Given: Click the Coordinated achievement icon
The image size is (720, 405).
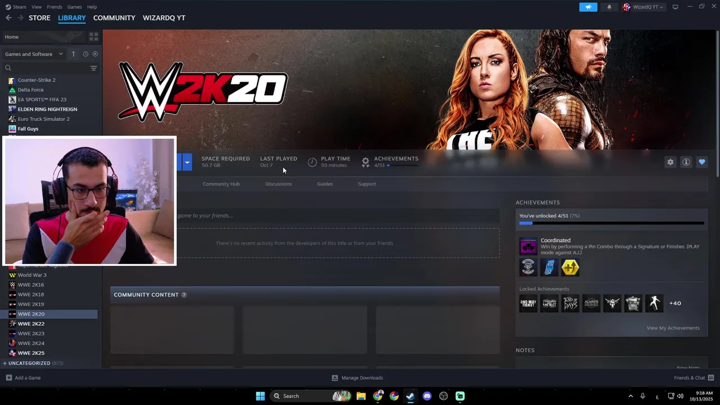Looking at the screenshot, I should tap(528, 246).
